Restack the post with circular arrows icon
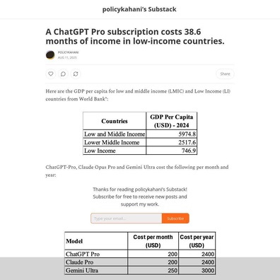 pyautogui.click(x=76, y=74)
